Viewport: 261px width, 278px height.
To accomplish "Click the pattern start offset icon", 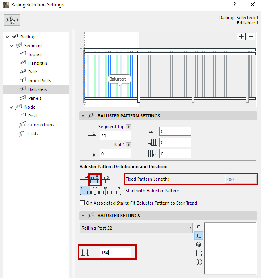I will 152,142.
